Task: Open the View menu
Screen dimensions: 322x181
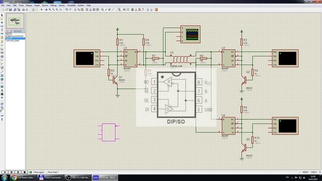Action: pos(9,6)
